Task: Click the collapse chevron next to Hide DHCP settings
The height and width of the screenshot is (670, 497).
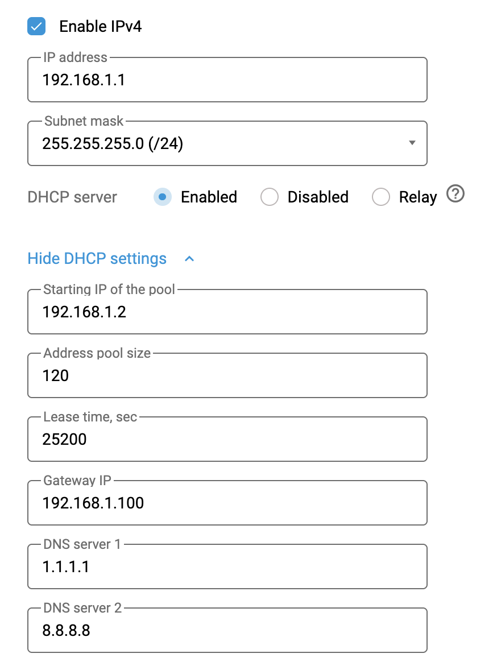Action: tap(189, 259)
